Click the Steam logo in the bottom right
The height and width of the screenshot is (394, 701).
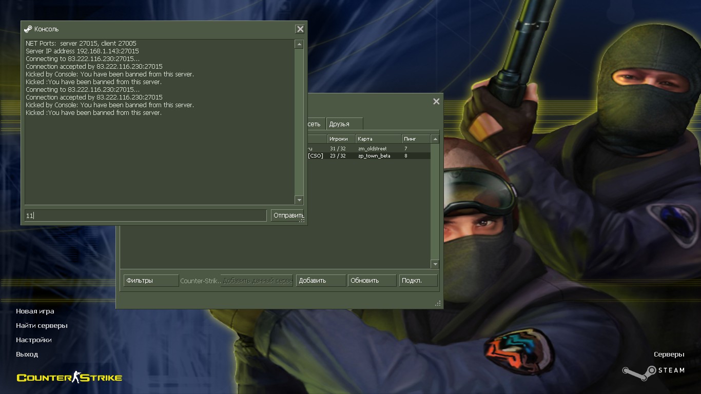click(653, 370)
